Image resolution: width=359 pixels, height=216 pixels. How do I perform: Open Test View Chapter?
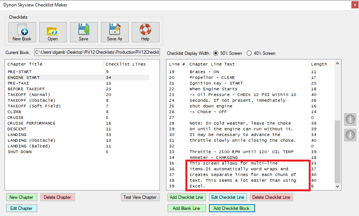140,197
